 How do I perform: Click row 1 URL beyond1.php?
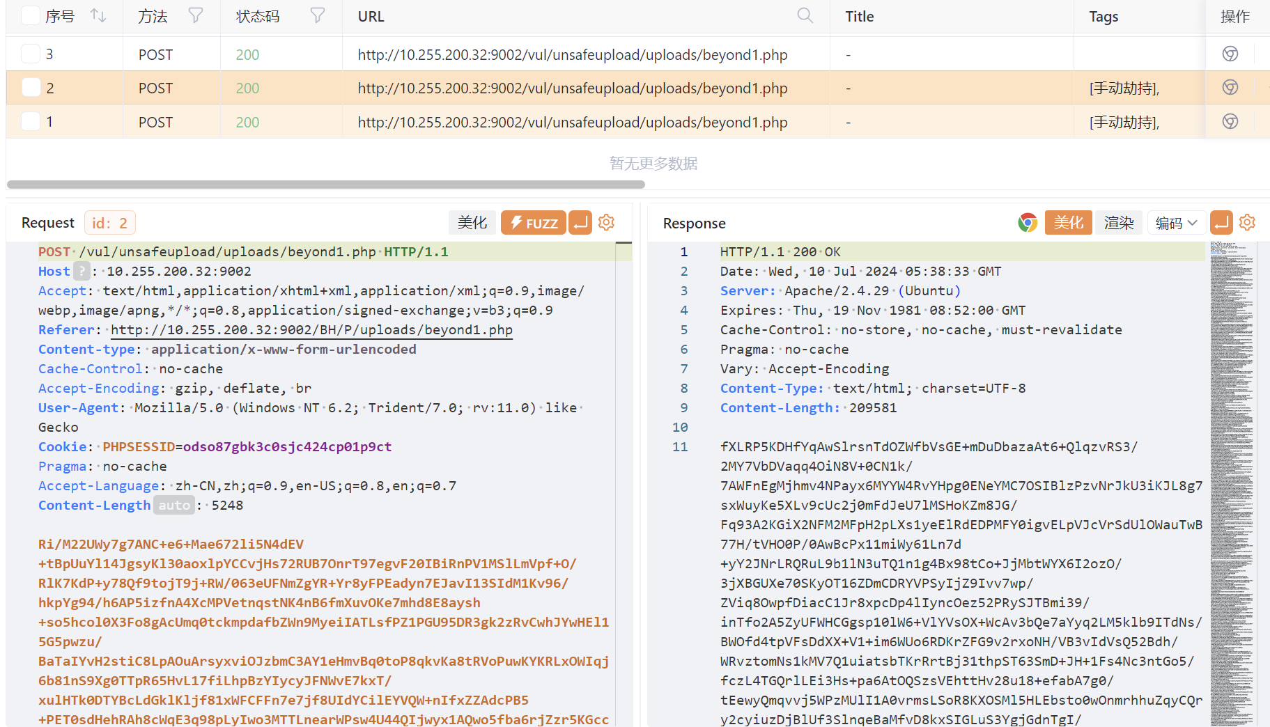(573, 122)
